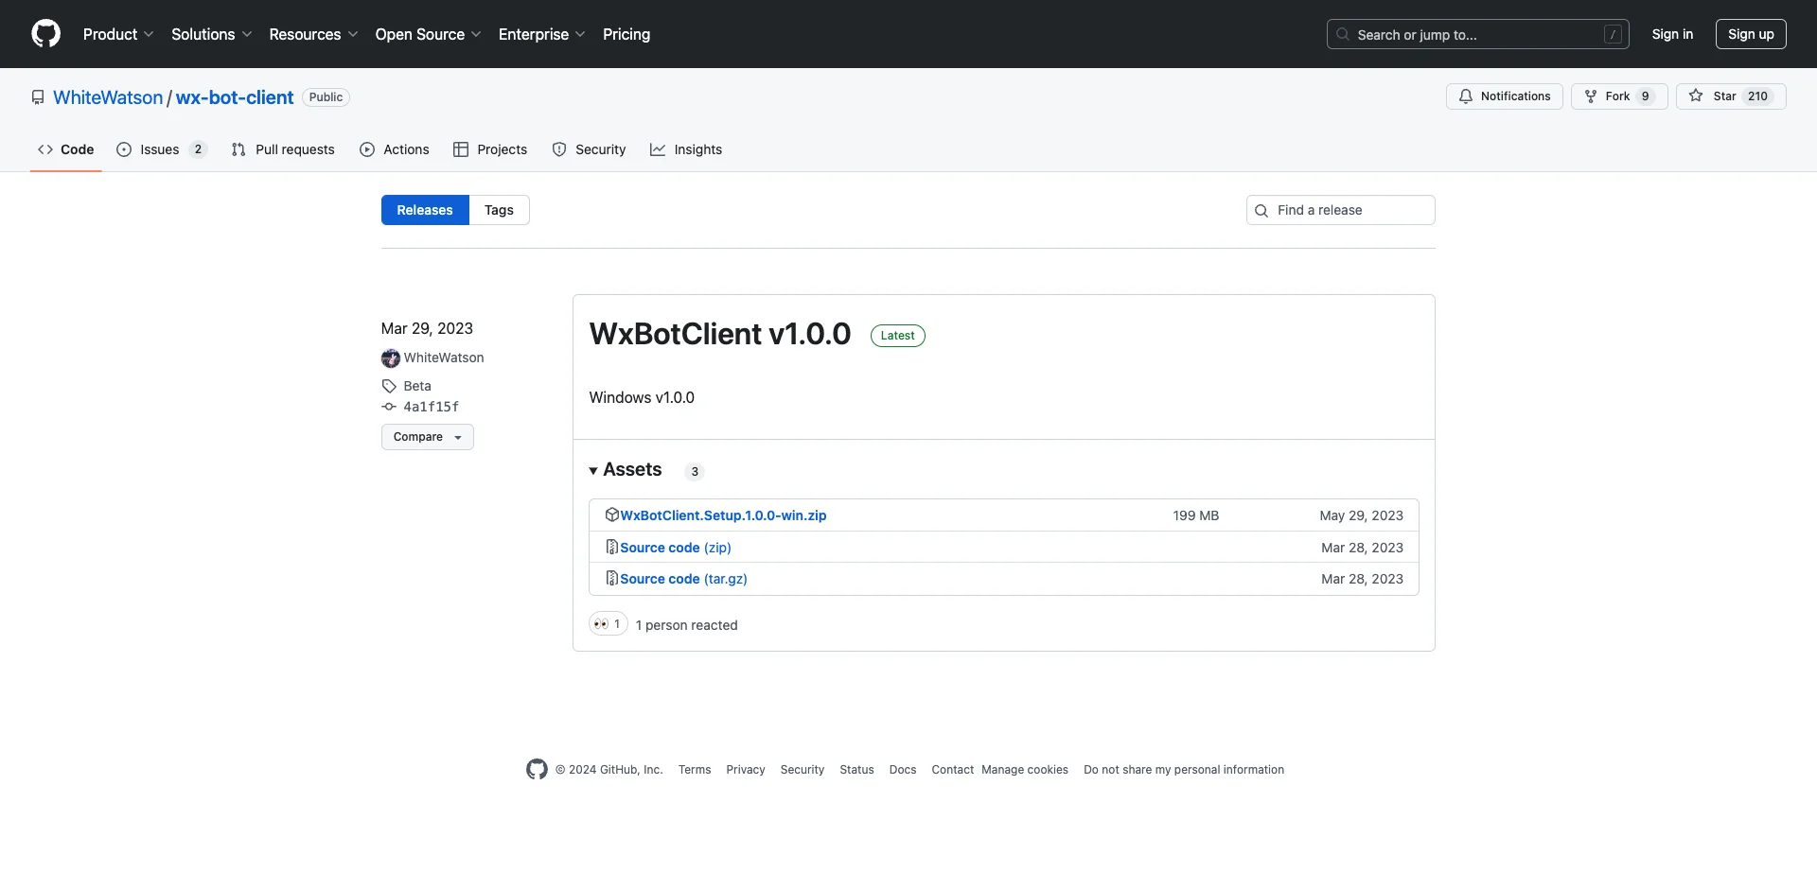Click Manage cookies in footer
Image resolution: width=1817 pixels, height=890 pixels.
click(1025, 770)
